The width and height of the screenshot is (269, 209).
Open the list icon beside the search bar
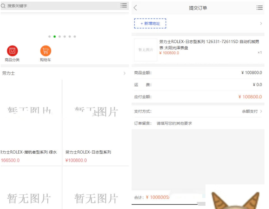123,6
